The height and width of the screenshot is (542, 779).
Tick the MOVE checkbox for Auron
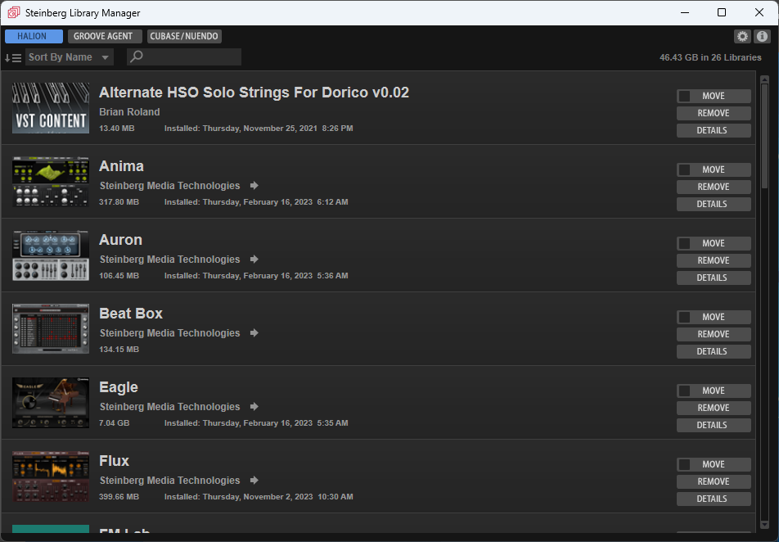tap(685, 243)
